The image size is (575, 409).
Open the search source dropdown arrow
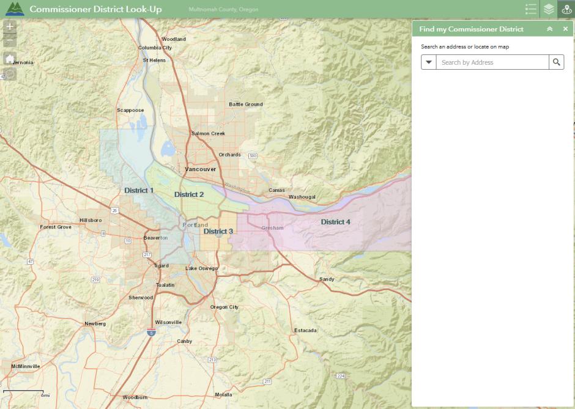(x=429, y=62)
